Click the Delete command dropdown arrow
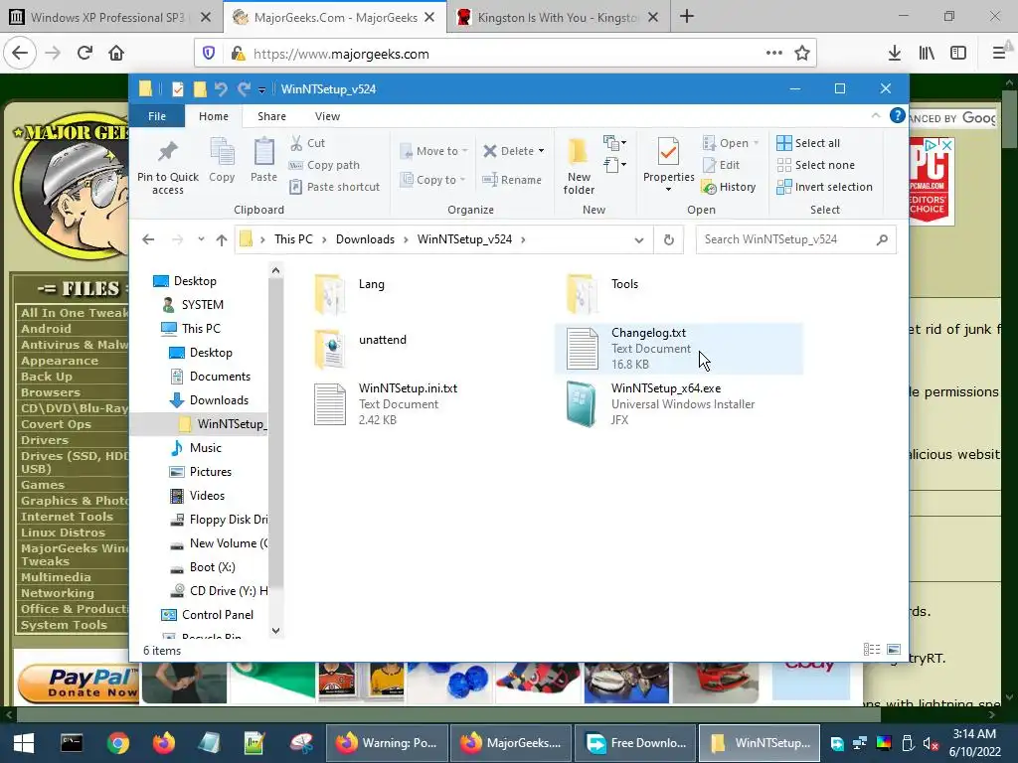 [x=541, y=151]
